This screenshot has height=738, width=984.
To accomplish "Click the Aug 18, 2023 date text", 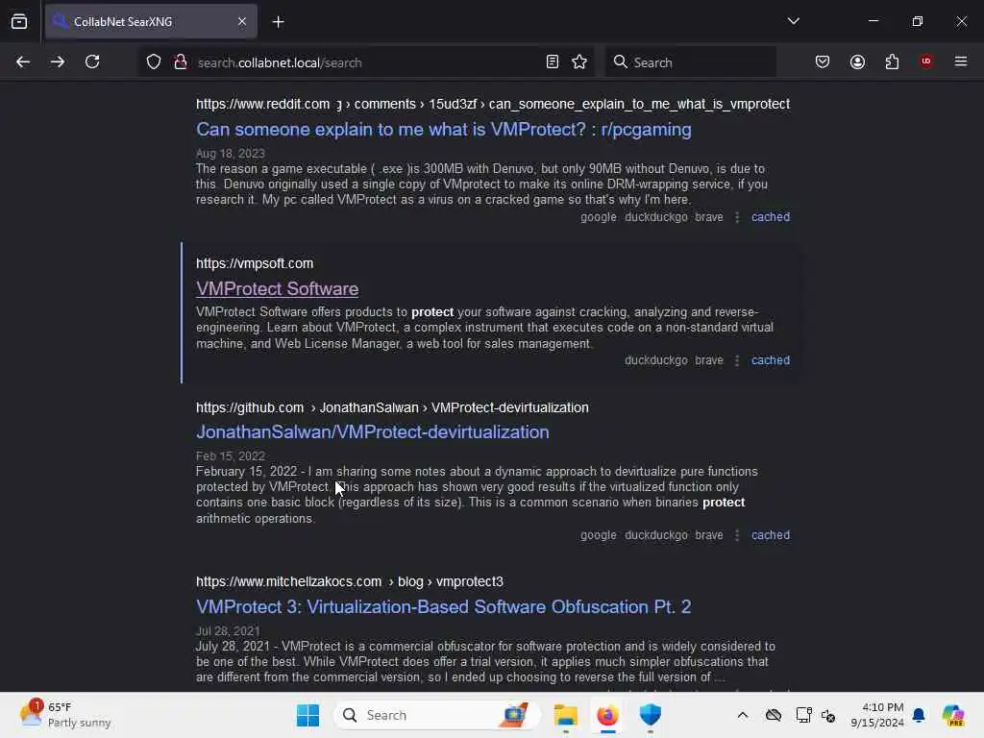I will [231, 153].
